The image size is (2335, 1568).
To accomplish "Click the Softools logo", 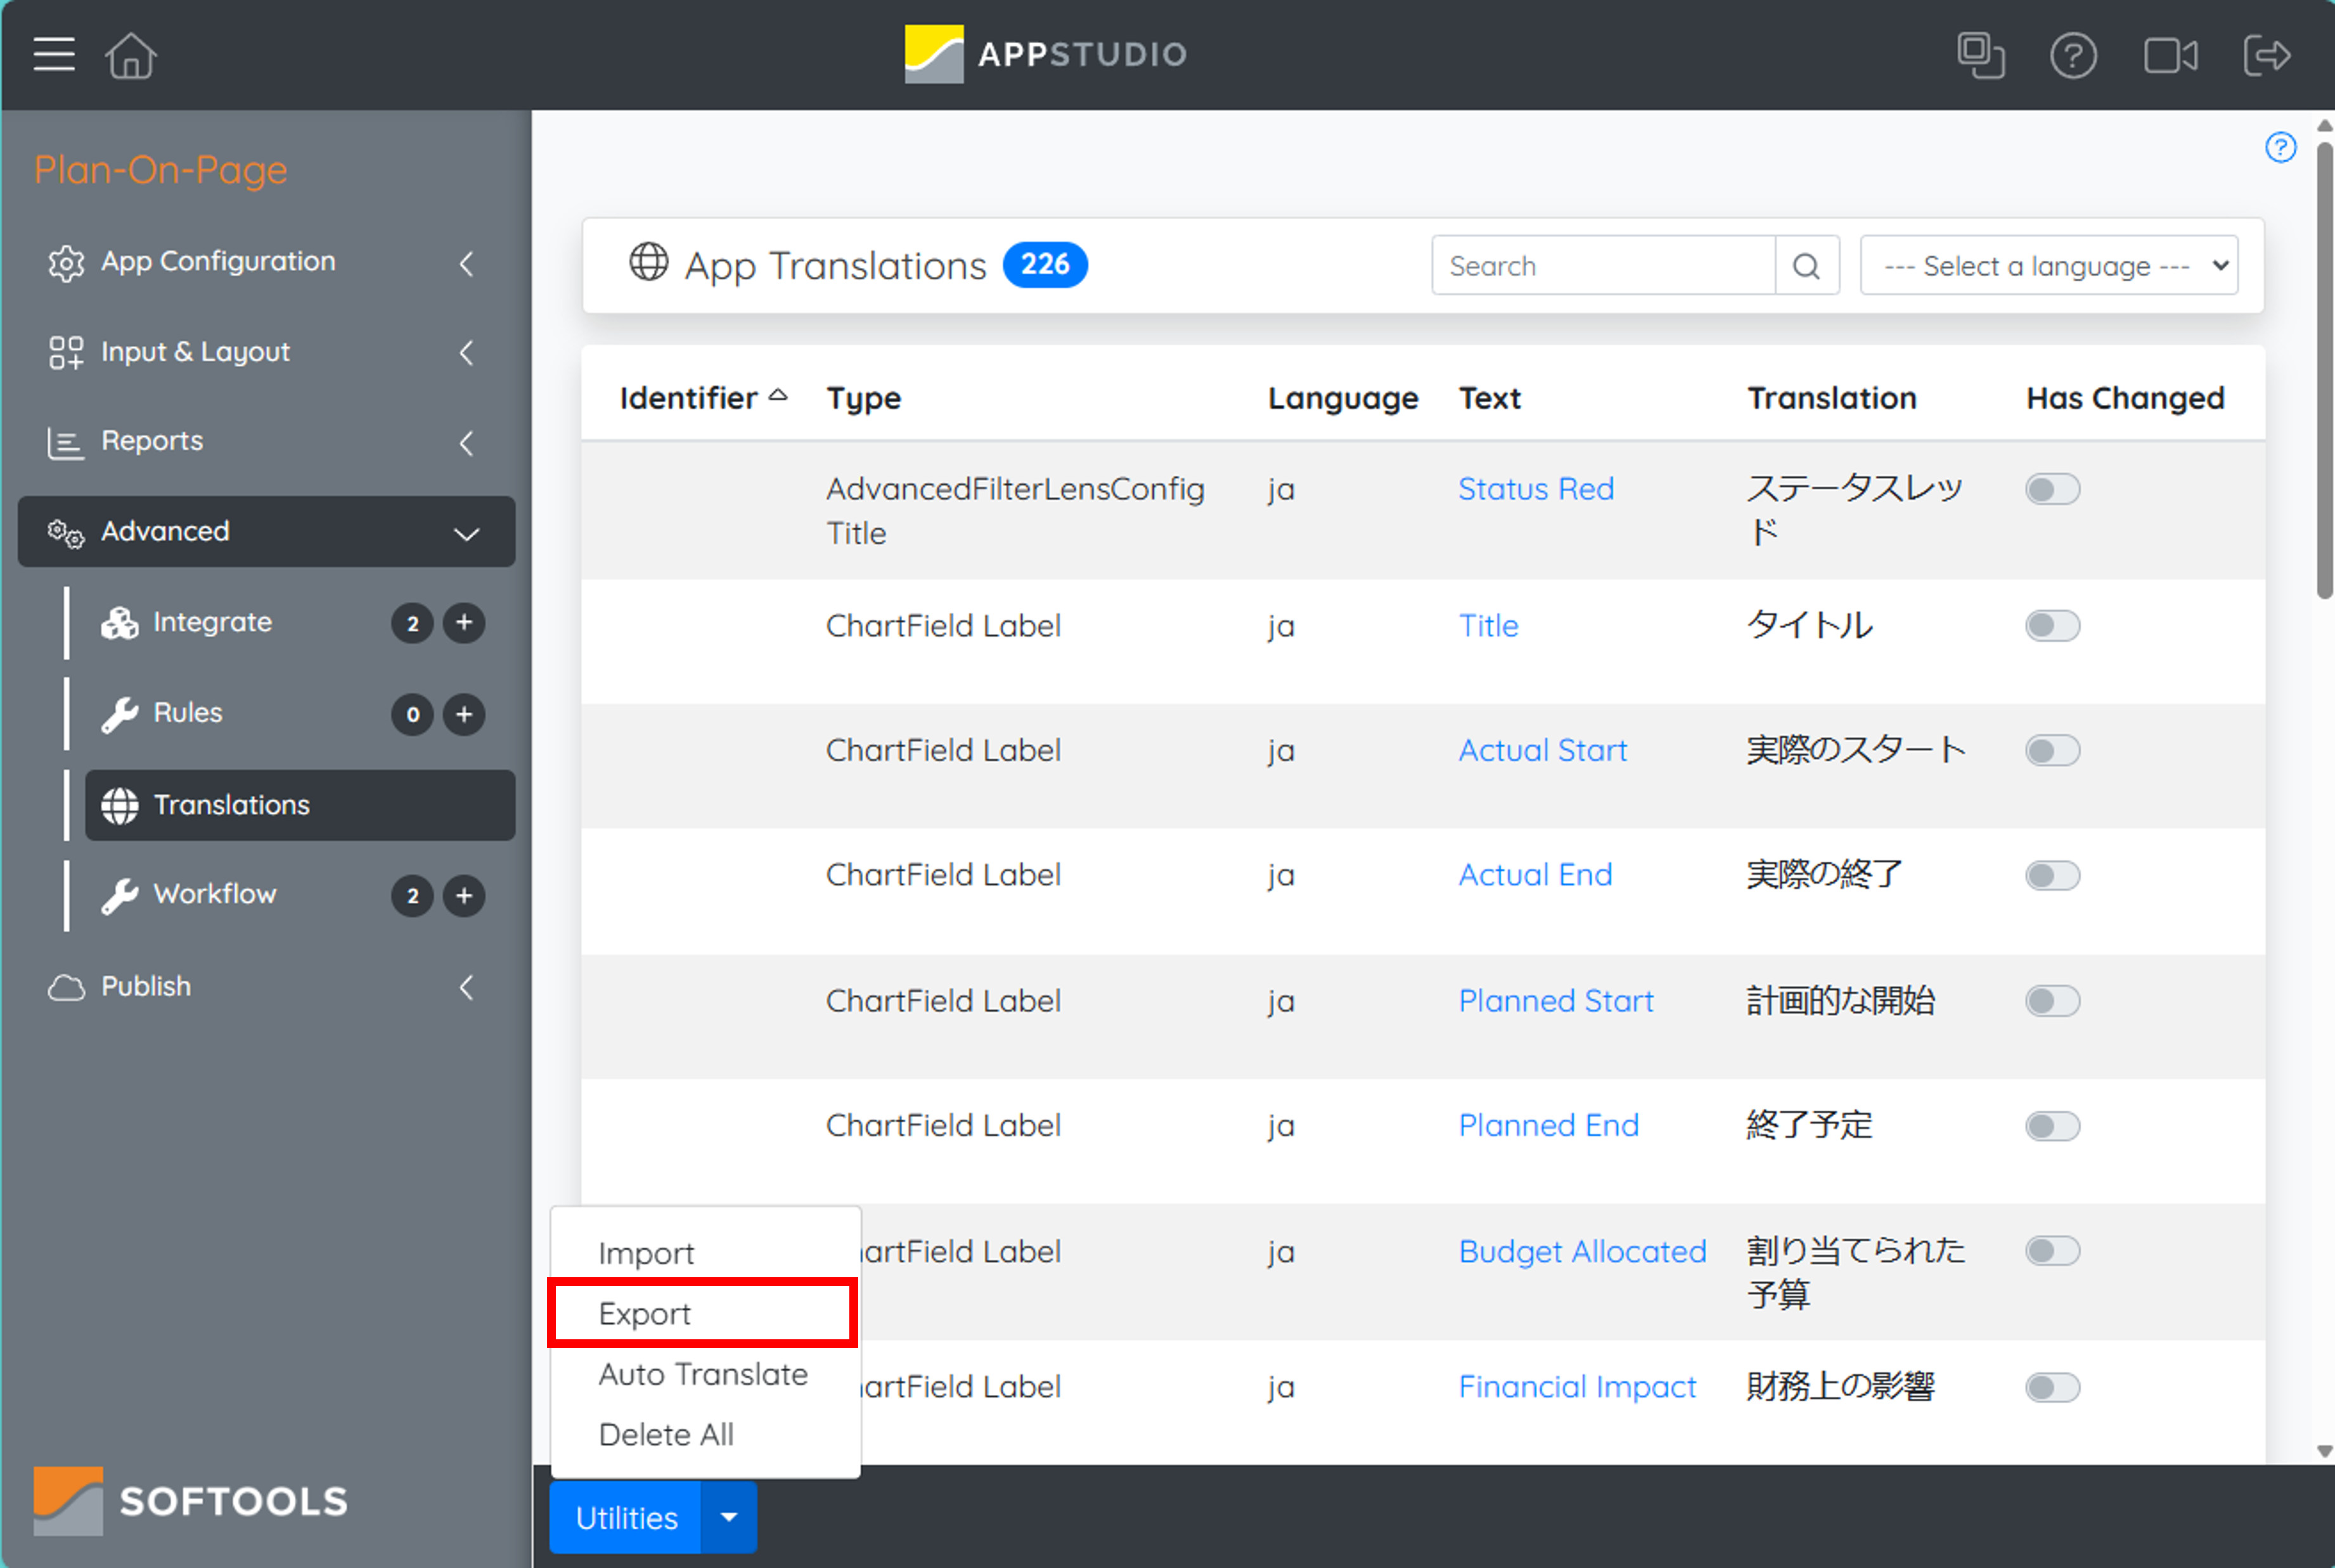I will pos(190,1500).
